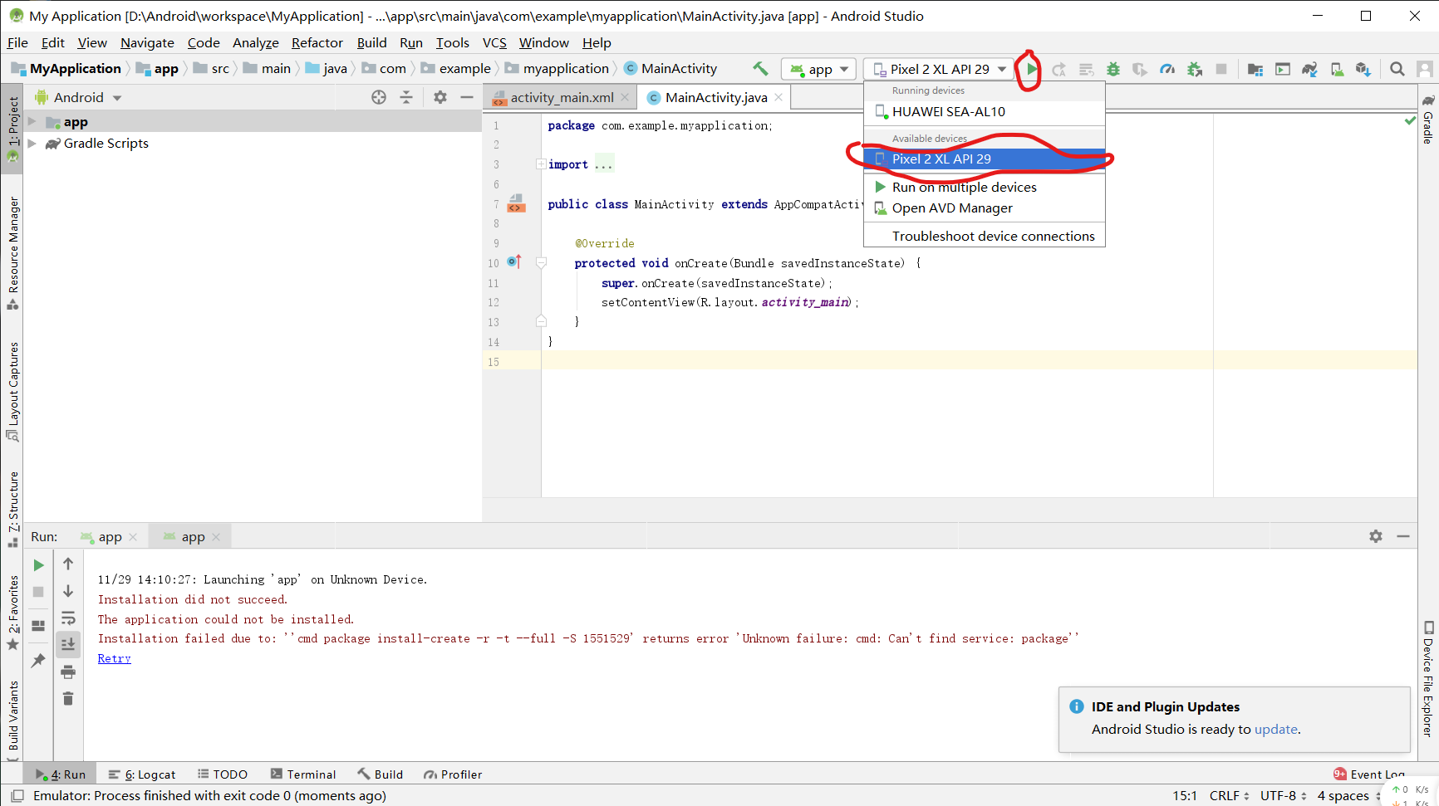Click the Stop square icon in the Run panel
This screenshot has height=806, width=1439.
[x=38, y=592]
